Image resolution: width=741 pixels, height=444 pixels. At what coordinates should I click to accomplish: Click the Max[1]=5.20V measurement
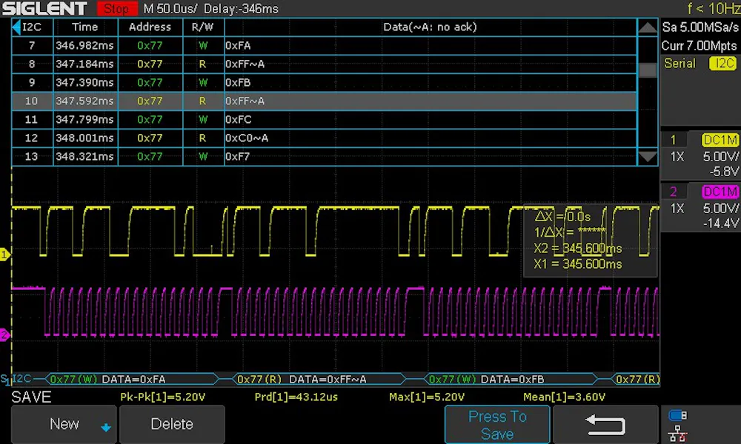point(427,397)
